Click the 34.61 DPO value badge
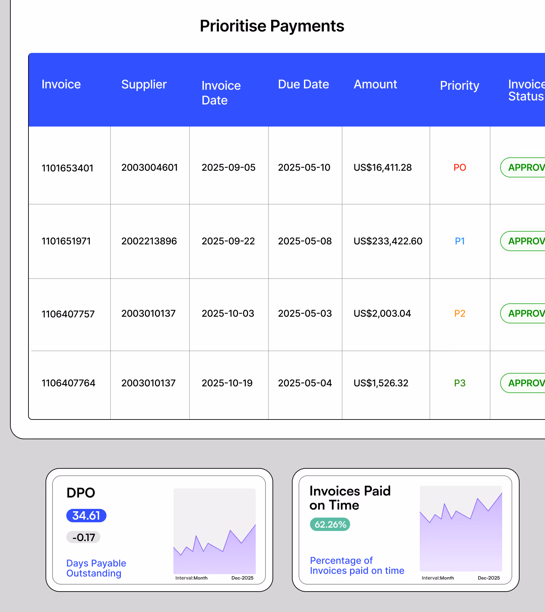The image size is (545, 612). click(86, 516)
